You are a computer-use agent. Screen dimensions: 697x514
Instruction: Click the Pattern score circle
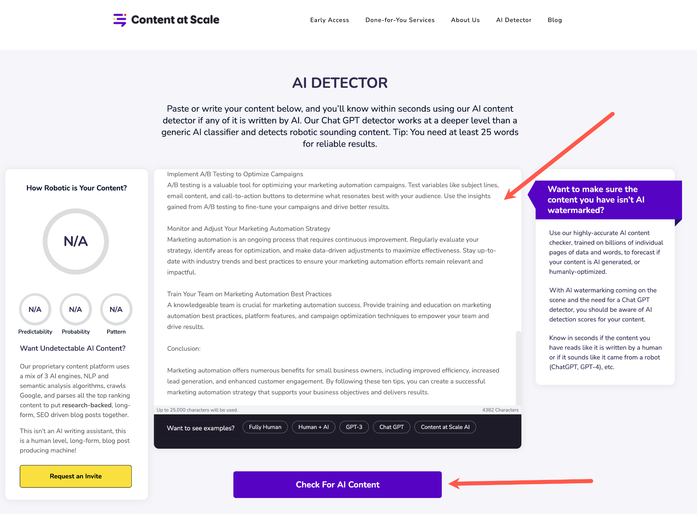click(x=116, y=309)
